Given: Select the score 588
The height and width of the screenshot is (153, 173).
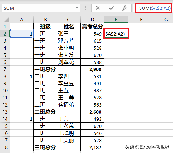Looking at the screenshot, I should (x=92, y=62).
